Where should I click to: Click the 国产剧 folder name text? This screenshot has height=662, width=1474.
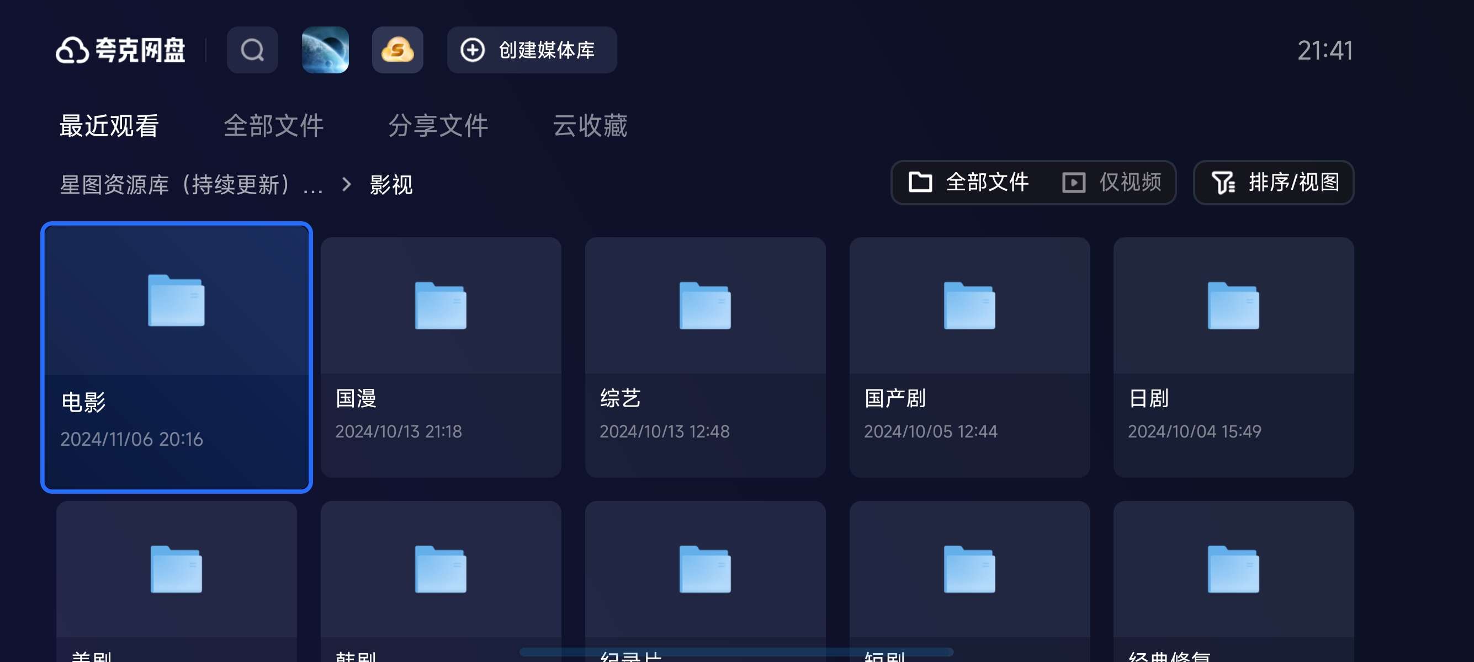895,398
